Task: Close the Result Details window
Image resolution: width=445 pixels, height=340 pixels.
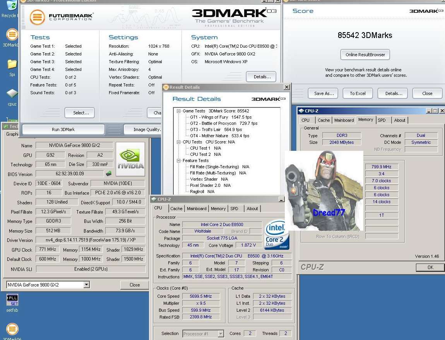Action: click(x=287, y=87)
